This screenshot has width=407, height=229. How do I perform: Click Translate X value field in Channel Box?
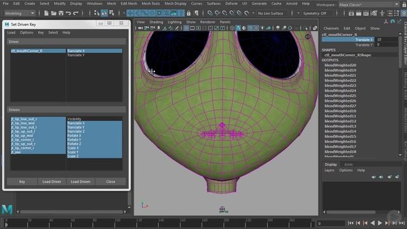(x=386, y=39)
